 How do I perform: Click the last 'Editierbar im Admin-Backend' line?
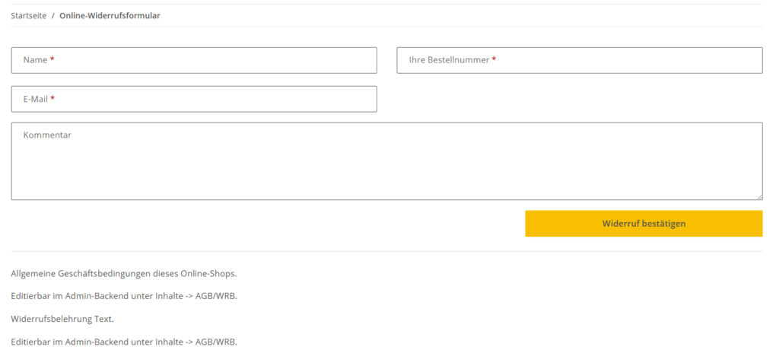[x=124, y=342]
